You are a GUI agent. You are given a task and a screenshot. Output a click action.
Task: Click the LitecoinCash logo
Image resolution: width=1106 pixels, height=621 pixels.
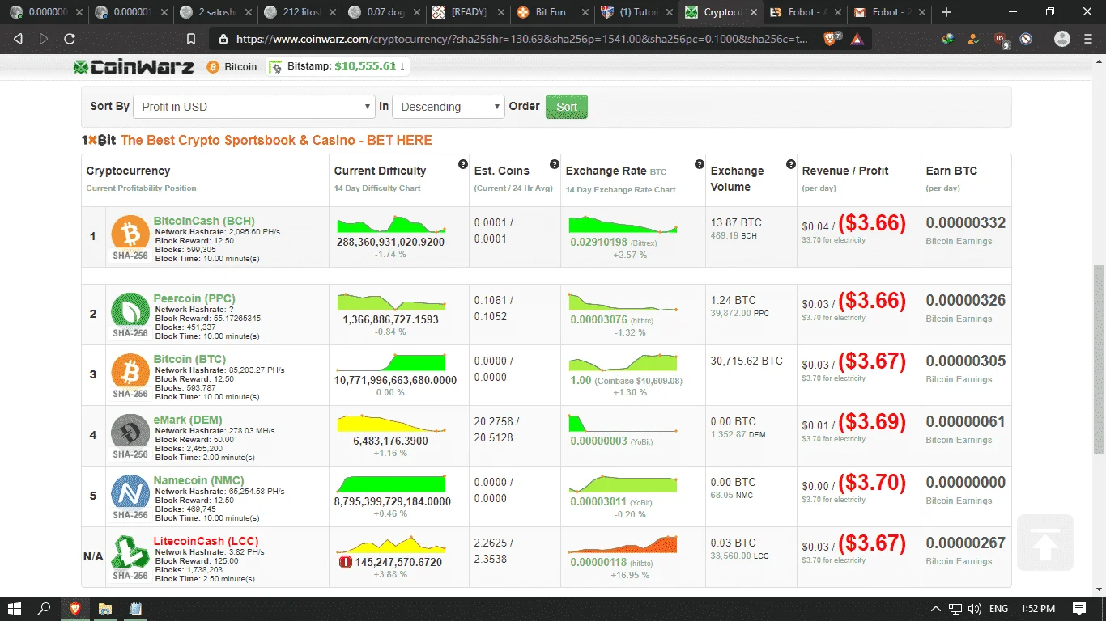130,553
